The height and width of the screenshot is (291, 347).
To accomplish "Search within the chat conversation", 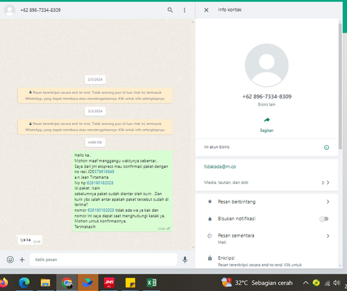I will tap(170, 10).
